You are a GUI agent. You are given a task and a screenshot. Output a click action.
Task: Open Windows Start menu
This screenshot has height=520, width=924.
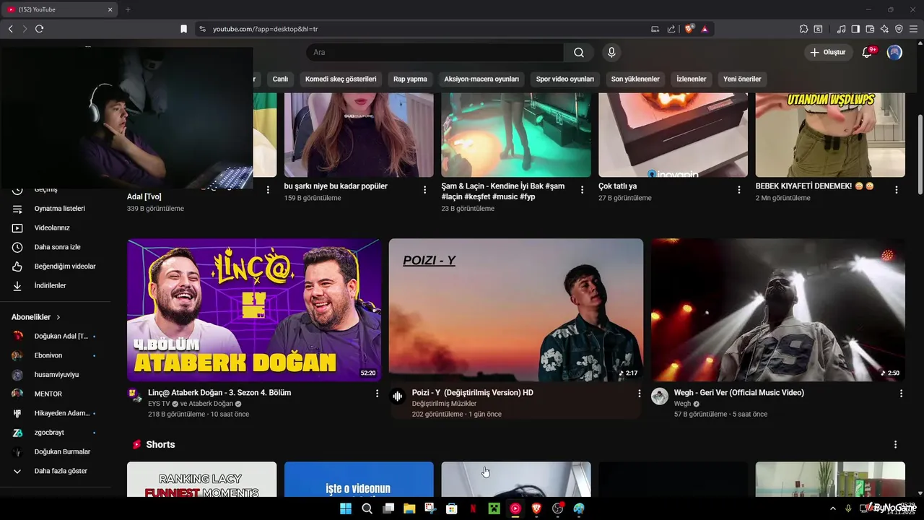click(346, 508)
